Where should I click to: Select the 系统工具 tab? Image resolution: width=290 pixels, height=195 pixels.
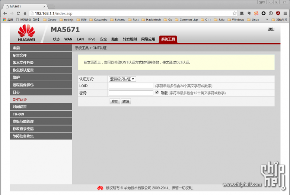tap(168, 39)
